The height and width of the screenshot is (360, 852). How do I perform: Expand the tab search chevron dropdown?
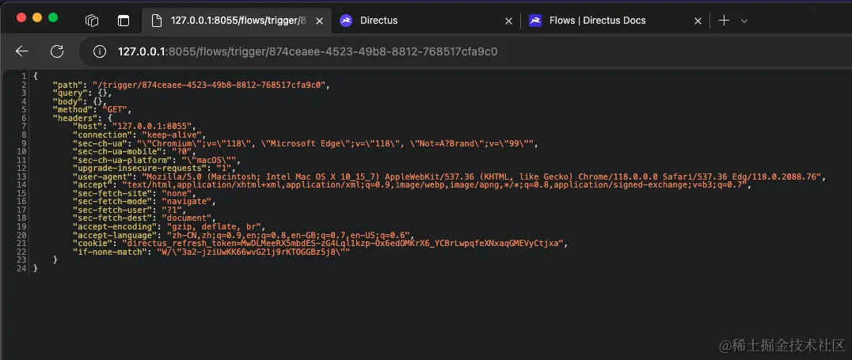744,21
